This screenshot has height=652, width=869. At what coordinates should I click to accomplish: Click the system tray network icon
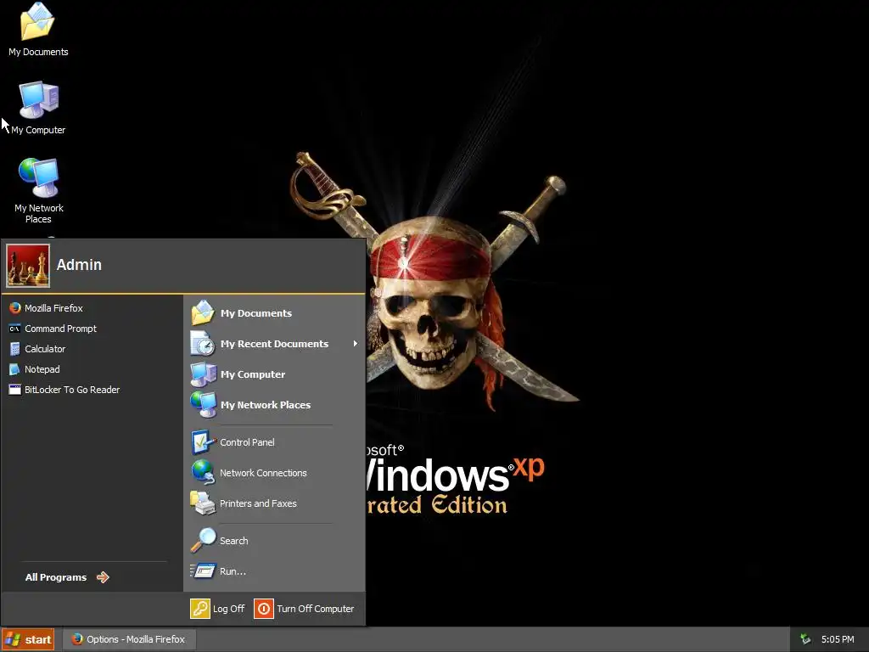pyautogui.click(x=805, y=639)
